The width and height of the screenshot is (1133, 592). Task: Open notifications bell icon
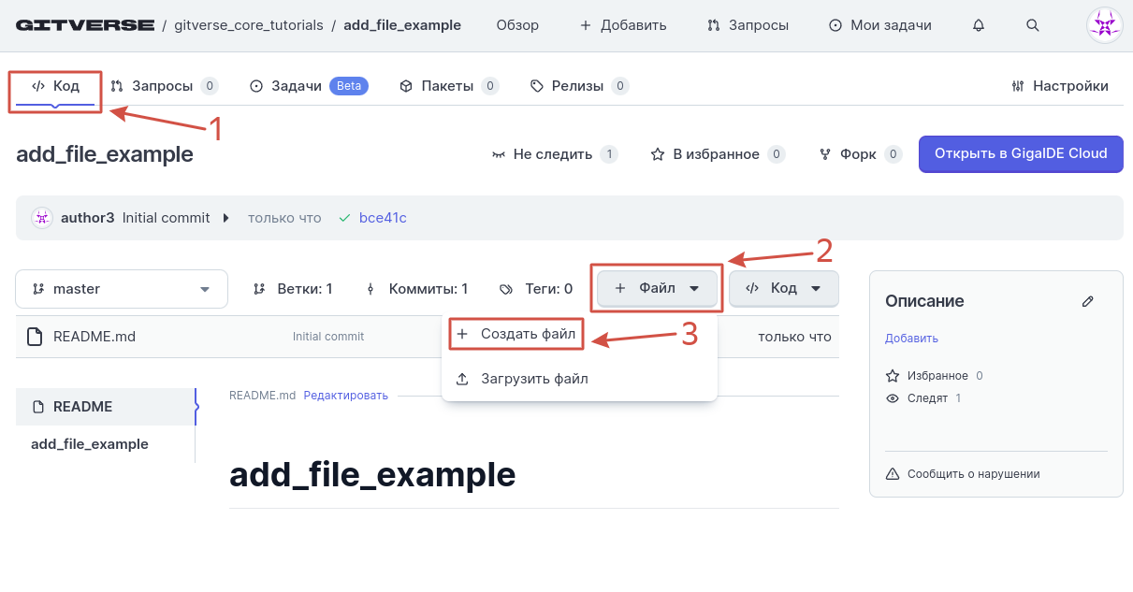pos(979,25)
